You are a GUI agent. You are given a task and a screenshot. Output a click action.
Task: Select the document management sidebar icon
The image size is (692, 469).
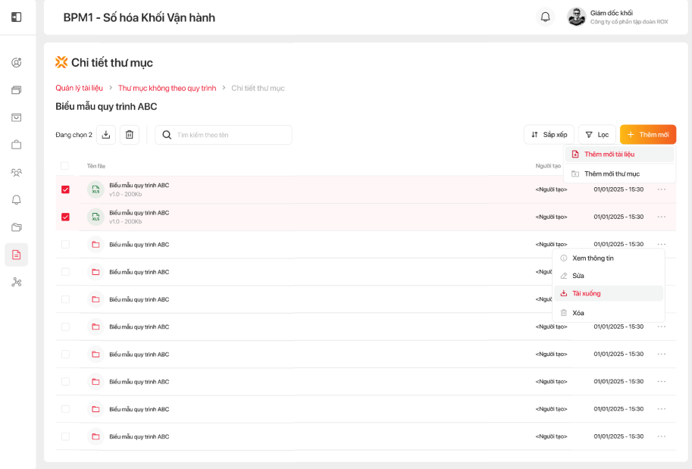tap(17, 255)
